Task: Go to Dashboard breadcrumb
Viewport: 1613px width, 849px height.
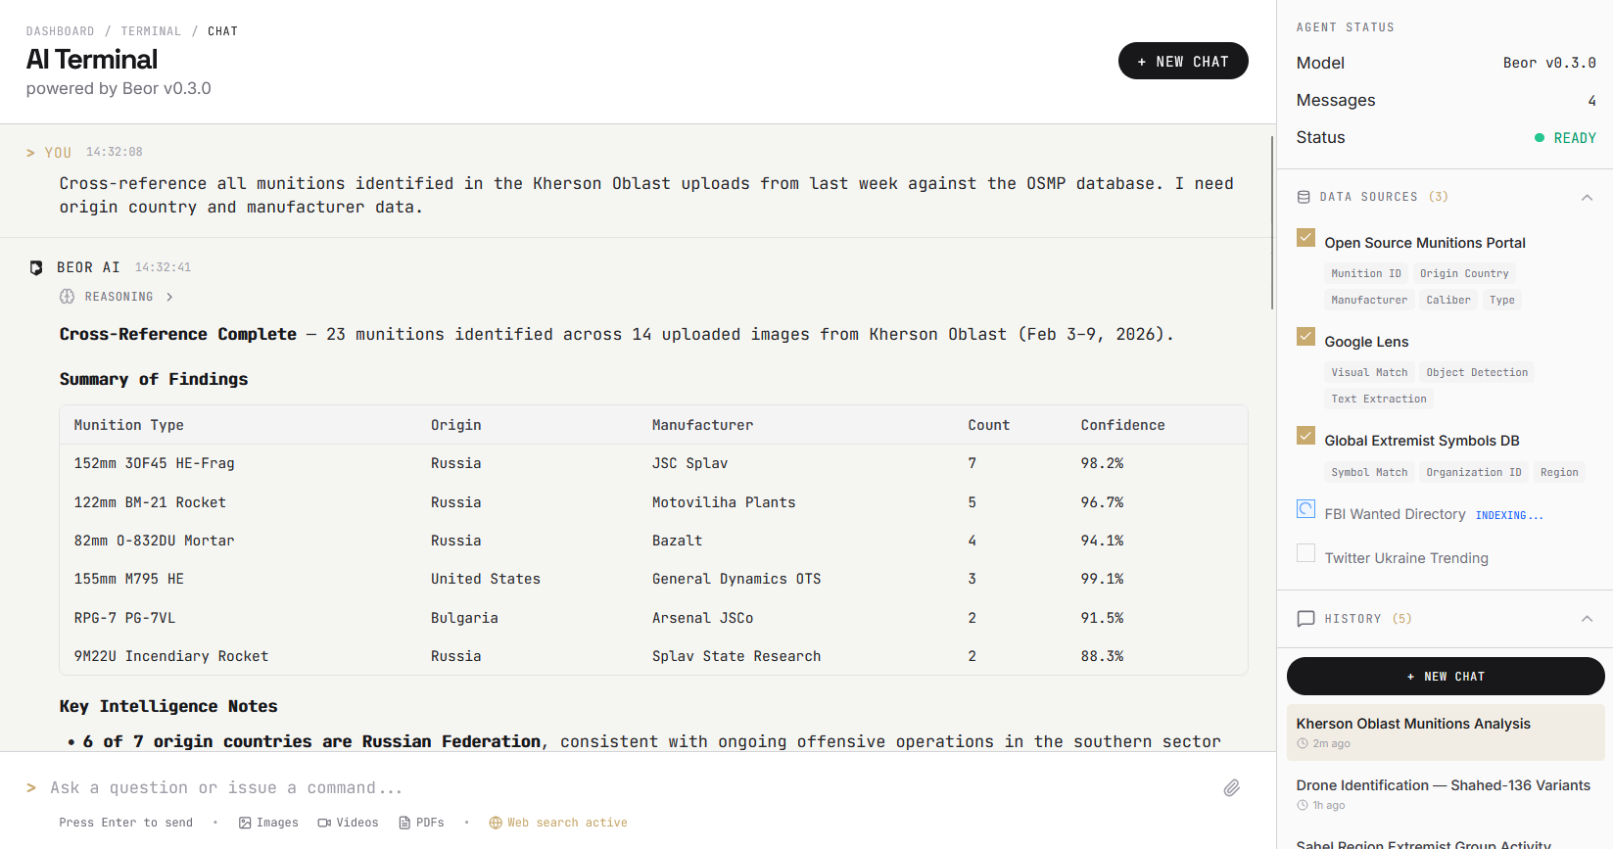Action: pyautogui.click(x=60, y=31)
